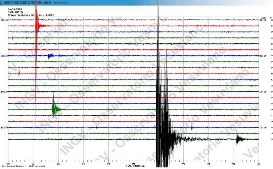
Task: Click the small red spike on the left below 09:00
Action: (x=19, y=73)
